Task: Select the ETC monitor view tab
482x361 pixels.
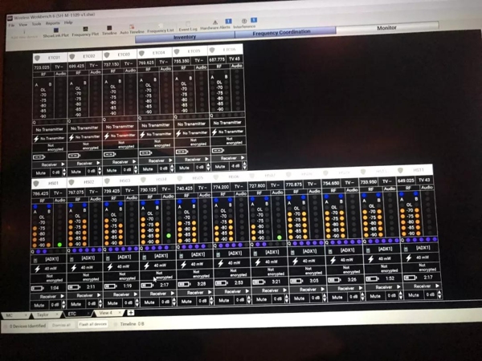Action: coord(76,314)
